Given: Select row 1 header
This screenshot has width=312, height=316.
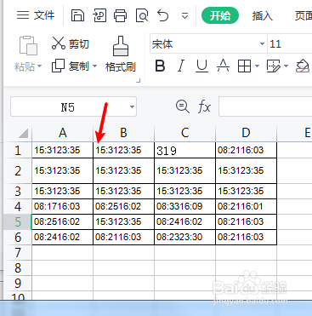Looking at the screenshot, I should pos(18,150).
